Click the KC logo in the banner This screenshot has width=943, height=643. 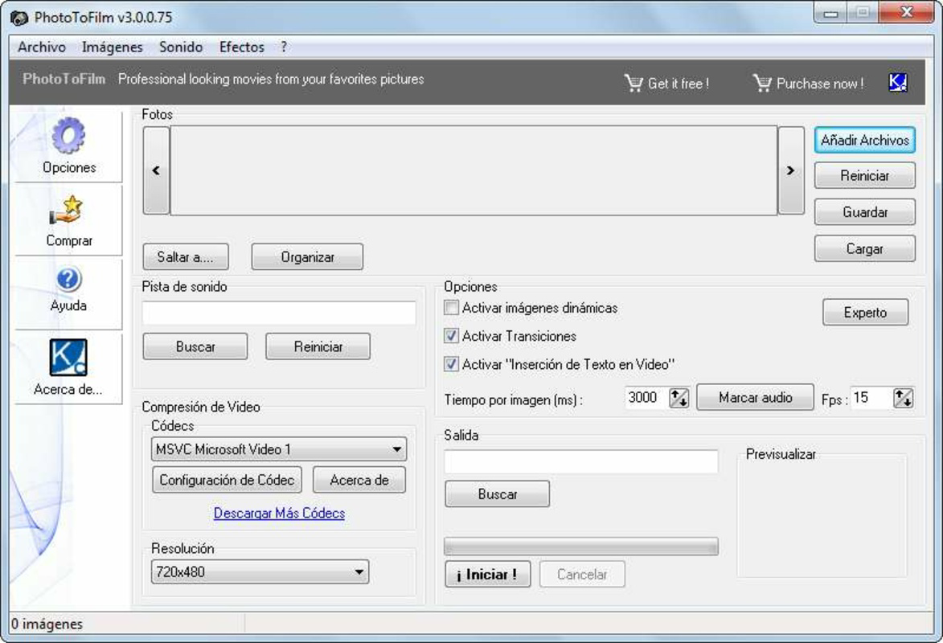tap(897, 83)
